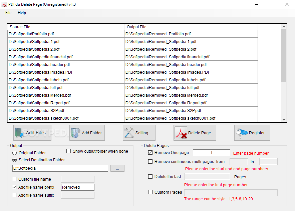Viewport: 295px width, 211px height.
Task: Uncheck the Remove One page option
Action: pos(150,153)
